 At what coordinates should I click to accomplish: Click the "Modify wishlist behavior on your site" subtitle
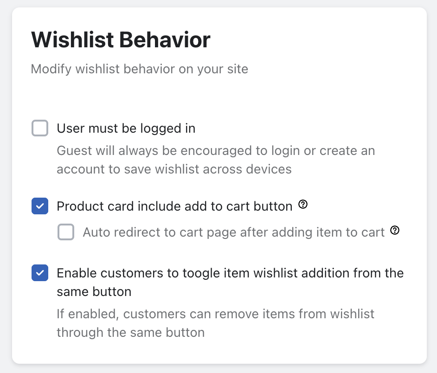139,70
